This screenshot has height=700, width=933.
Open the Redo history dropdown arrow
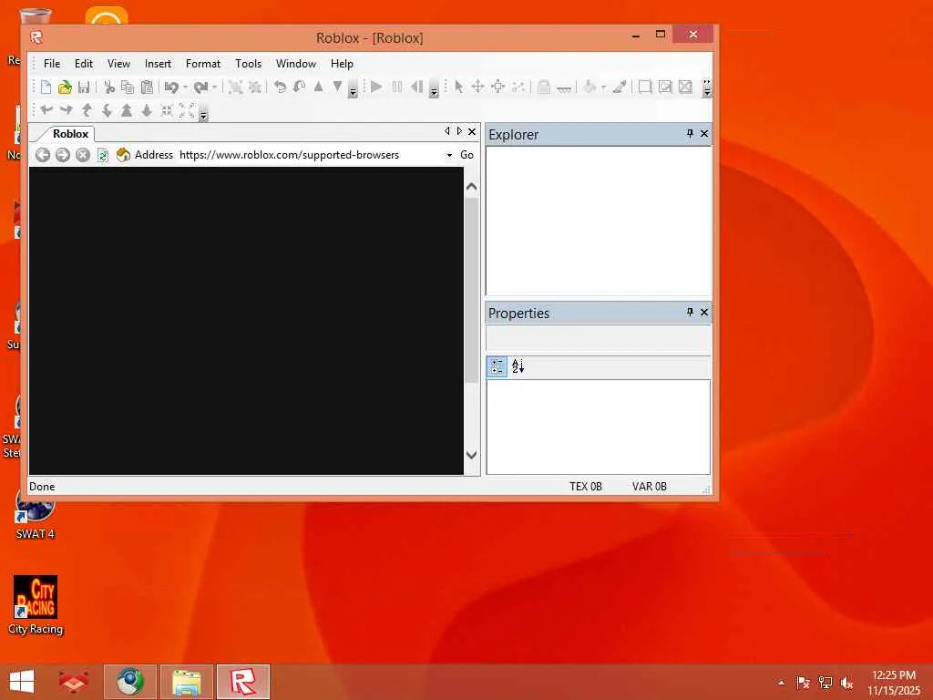tap(215, 87)
